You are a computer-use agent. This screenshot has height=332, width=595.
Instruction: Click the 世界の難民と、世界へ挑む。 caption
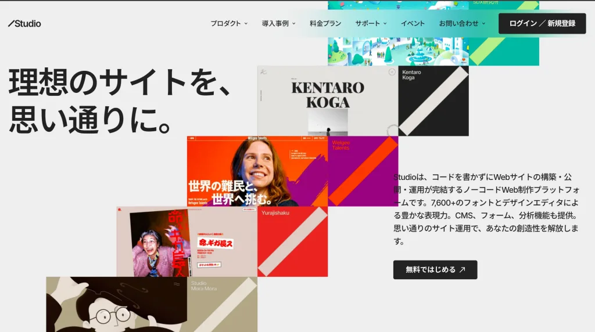pos(231,193)
